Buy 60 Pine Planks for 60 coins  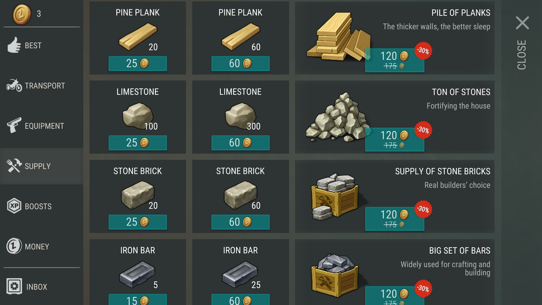pos(241,64)
